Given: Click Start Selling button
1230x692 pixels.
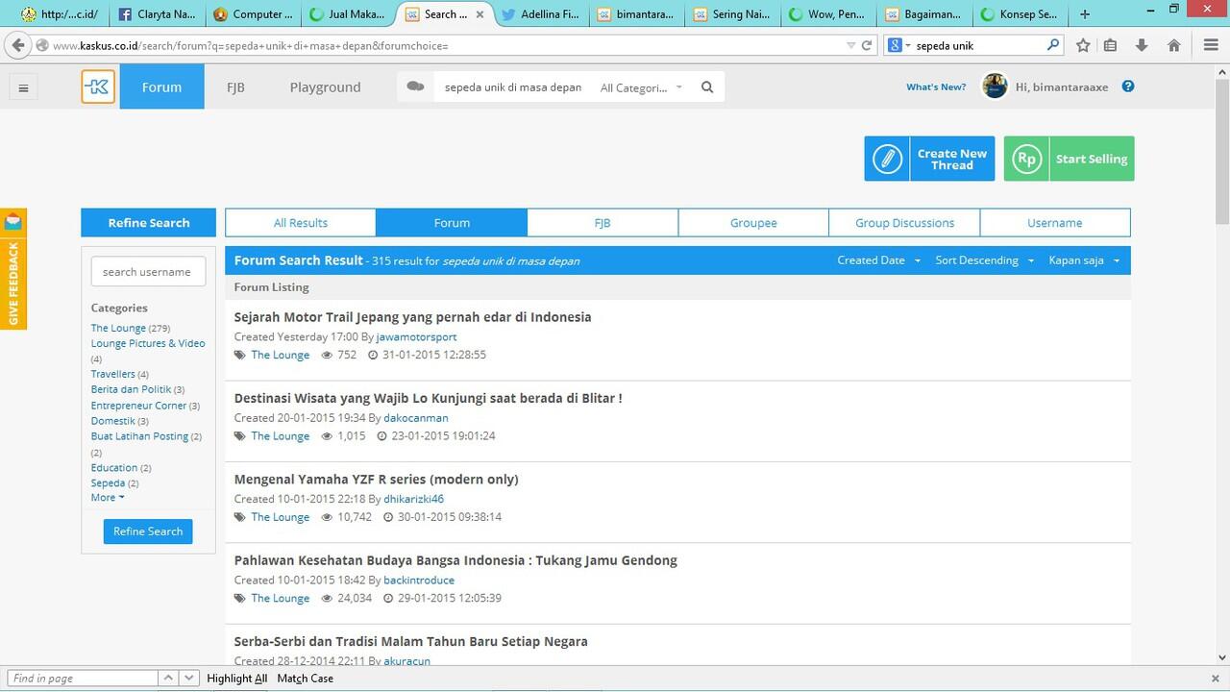Looking at the screenshot, I should [x=1070, y=159].
